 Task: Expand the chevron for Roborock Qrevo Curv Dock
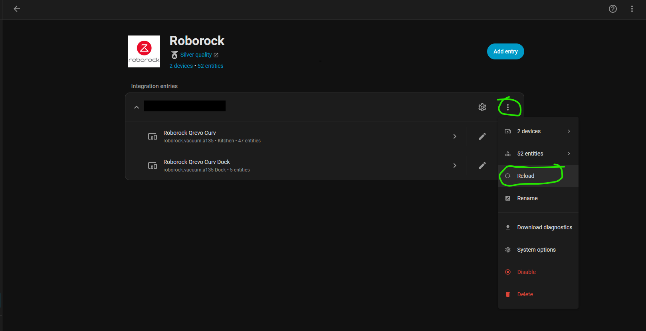[x=455, y=165]
